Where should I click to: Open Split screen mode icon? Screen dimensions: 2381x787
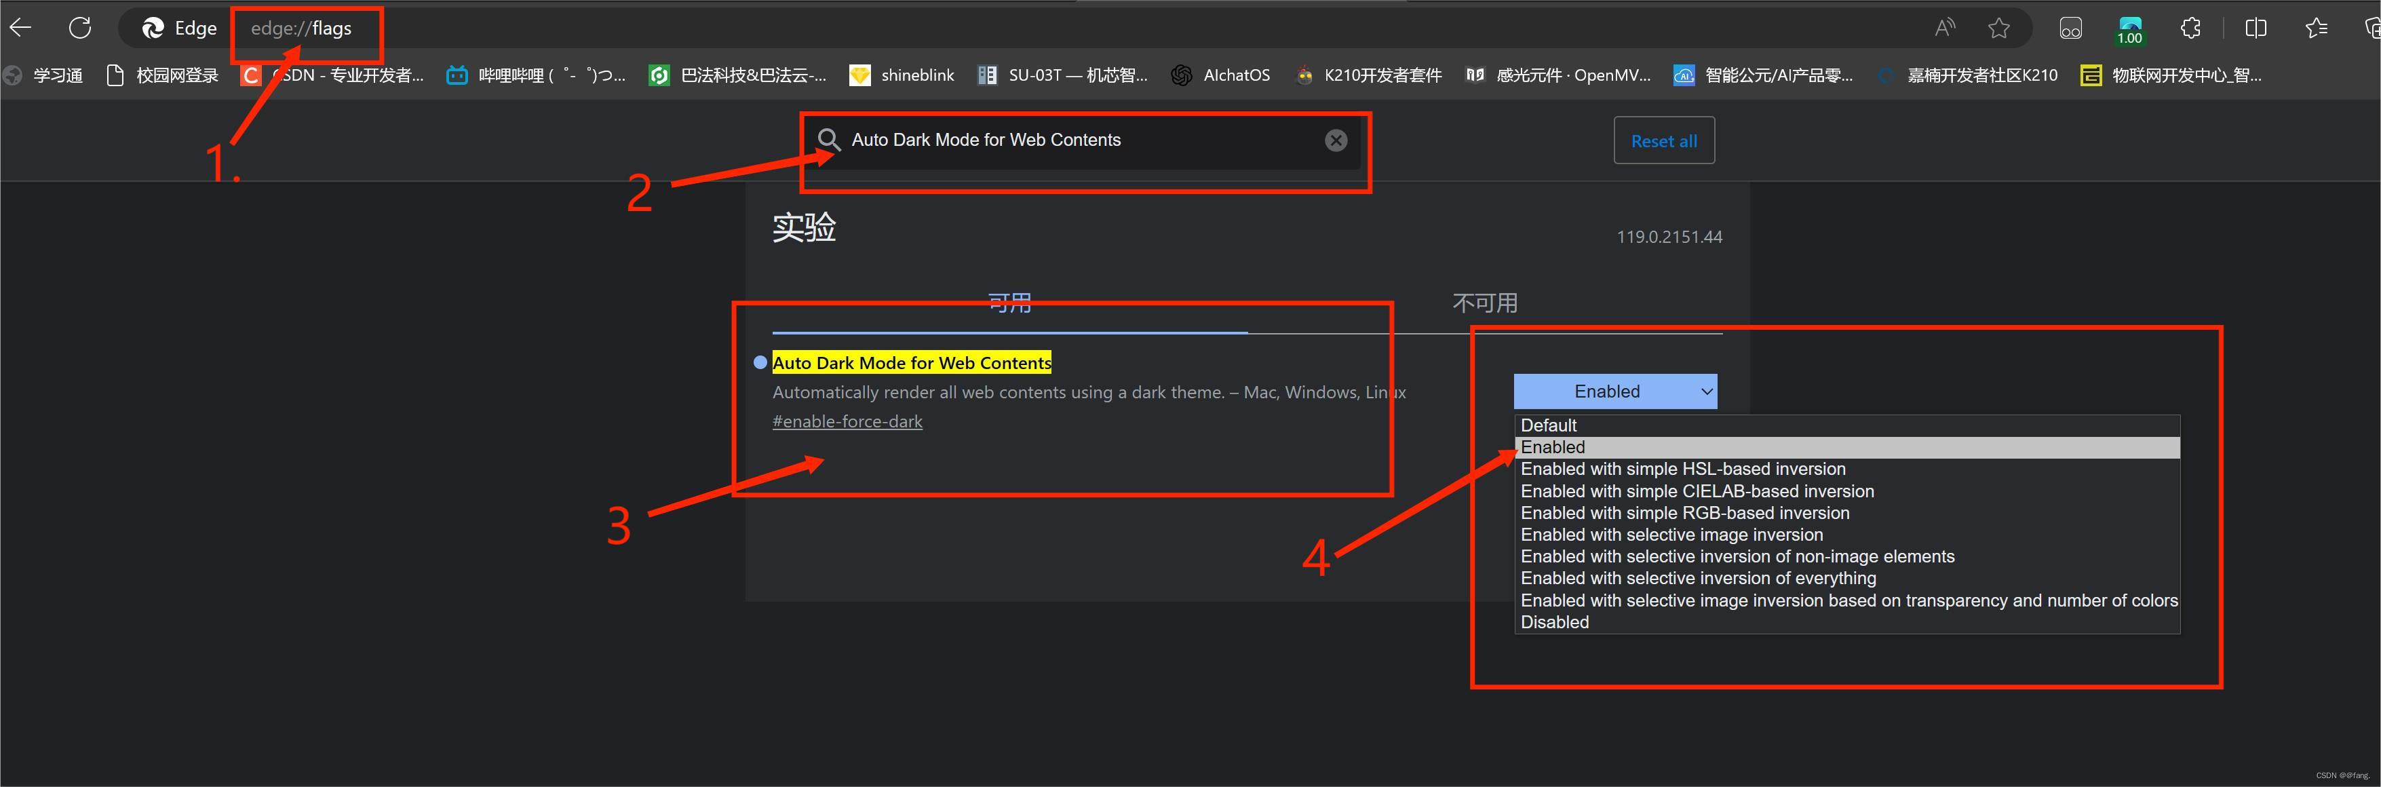pyautogui.click(x=2256, y=28)
